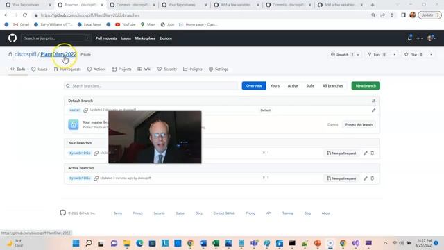Open the Windows Start button

(x=76, y=243)
